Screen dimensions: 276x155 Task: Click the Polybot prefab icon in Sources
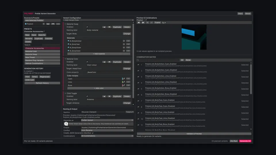[26, 24]
